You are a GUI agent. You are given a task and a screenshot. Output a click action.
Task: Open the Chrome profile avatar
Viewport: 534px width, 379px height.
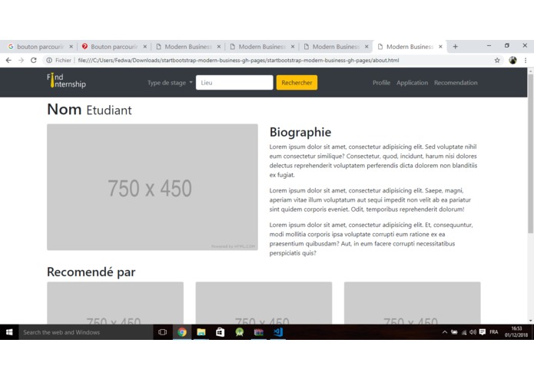click(513, 60)
